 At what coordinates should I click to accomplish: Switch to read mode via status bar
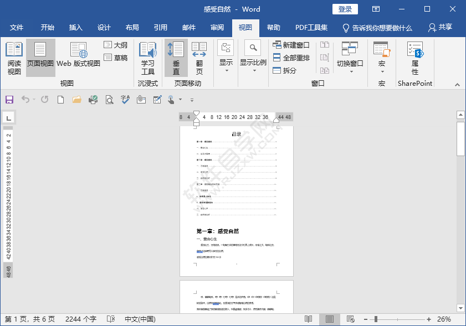tap(309, 319)
